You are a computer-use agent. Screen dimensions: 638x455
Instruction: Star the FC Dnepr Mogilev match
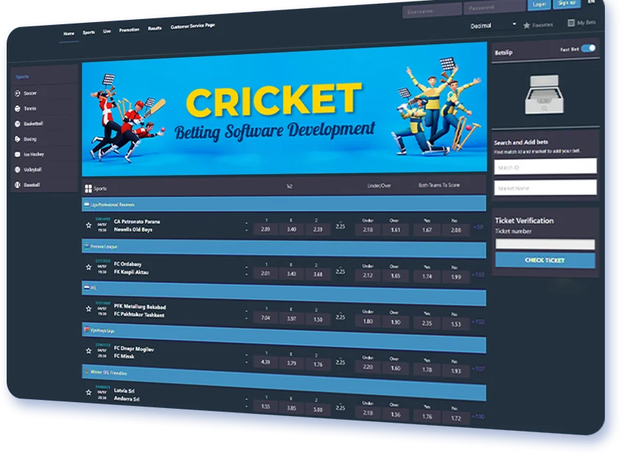coord(88,351)
